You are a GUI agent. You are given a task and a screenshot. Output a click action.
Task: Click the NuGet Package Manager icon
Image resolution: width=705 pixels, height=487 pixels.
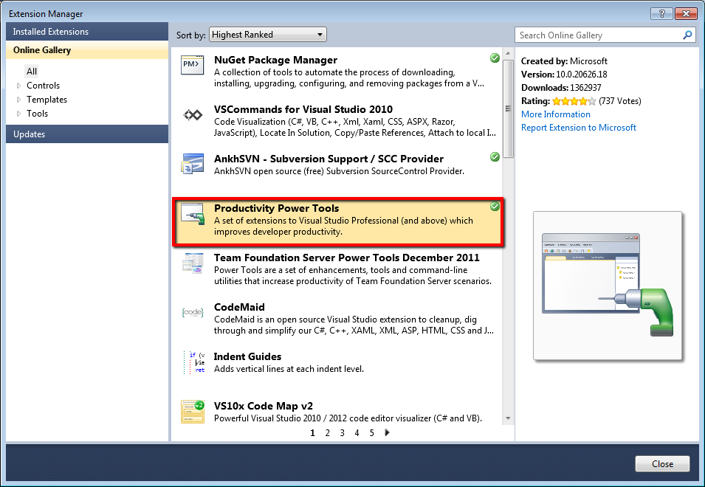[192, 66]
